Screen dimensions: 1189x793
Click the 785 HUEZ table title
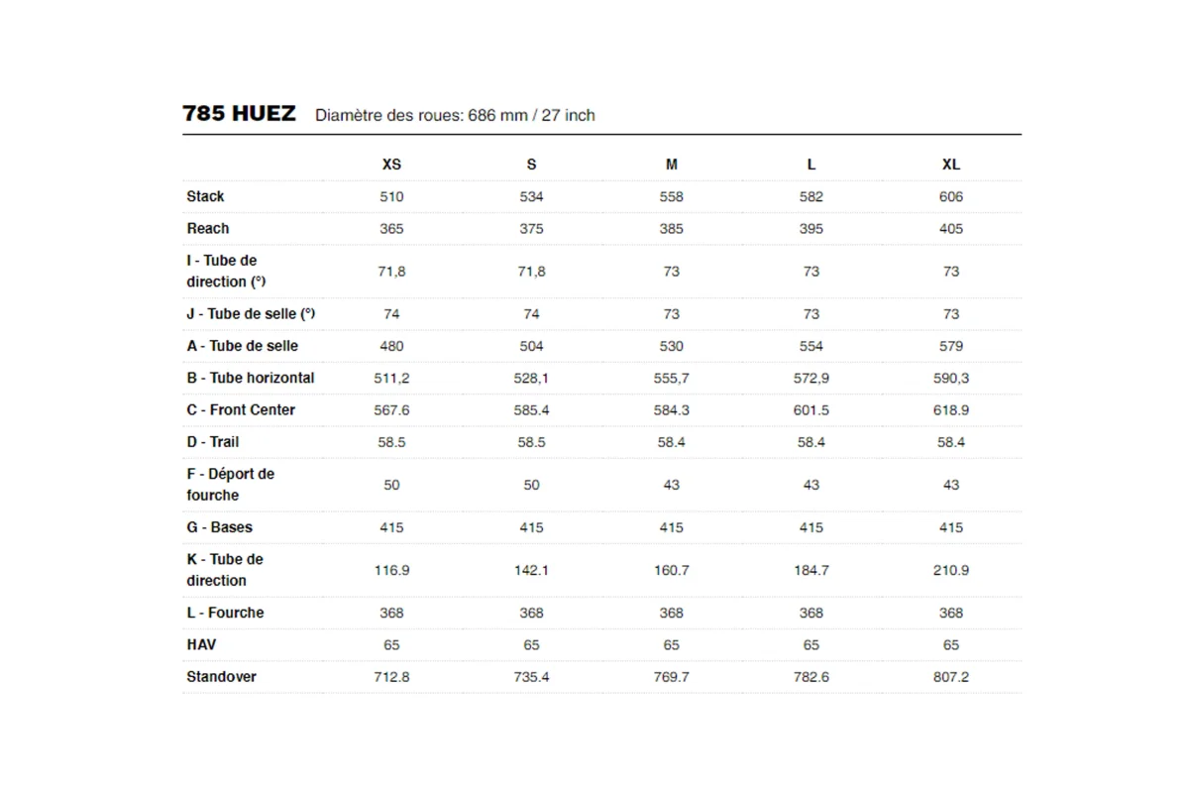(x=239, y=113)
